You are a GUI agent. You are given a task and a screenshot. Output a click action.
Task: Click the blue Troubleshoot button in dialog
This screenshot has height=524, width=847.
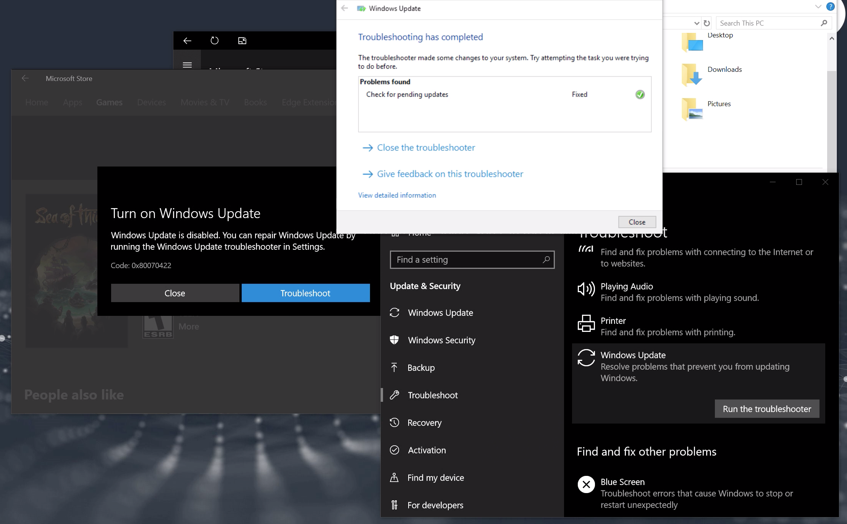click(306, 293)
